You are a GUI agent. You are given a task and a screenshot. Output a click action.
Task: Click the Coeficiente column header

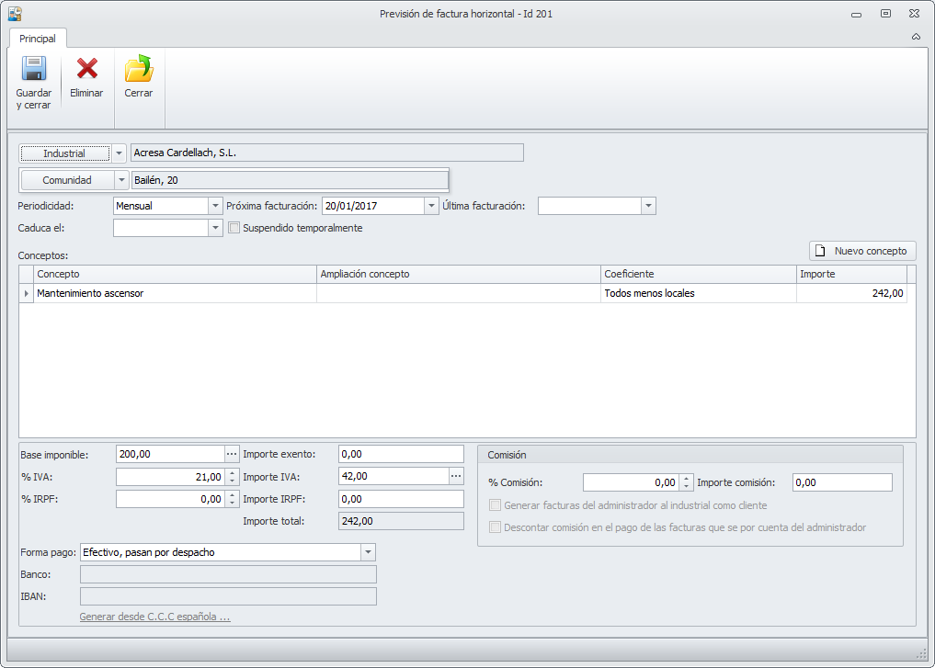tap(698, 274)
